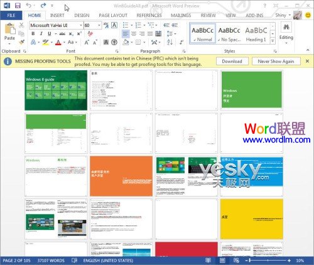This screenshot has width=314, height=265.
Task: Open the Numbering dropdown arrow
Action: (144, 25)
